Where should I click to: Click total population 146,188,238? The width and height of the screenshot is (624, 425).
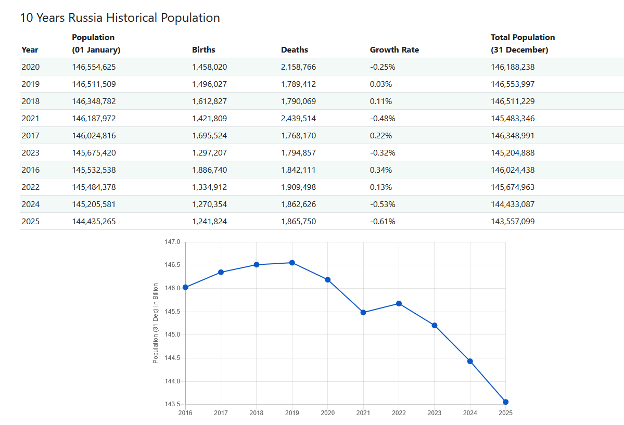(513, 67)
